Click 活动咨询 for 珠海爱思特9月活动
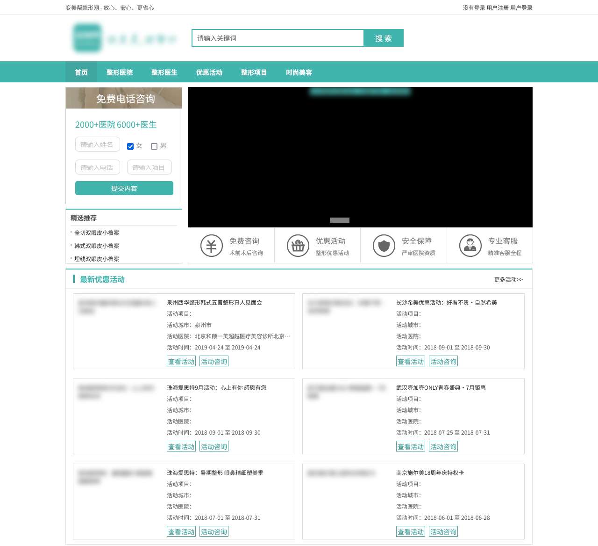The width and height of the screenshot is (598, 546). (214, 446)
